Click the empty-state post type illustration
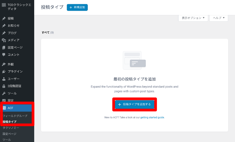This screenshot has width=235, height=142. point(134,60)
